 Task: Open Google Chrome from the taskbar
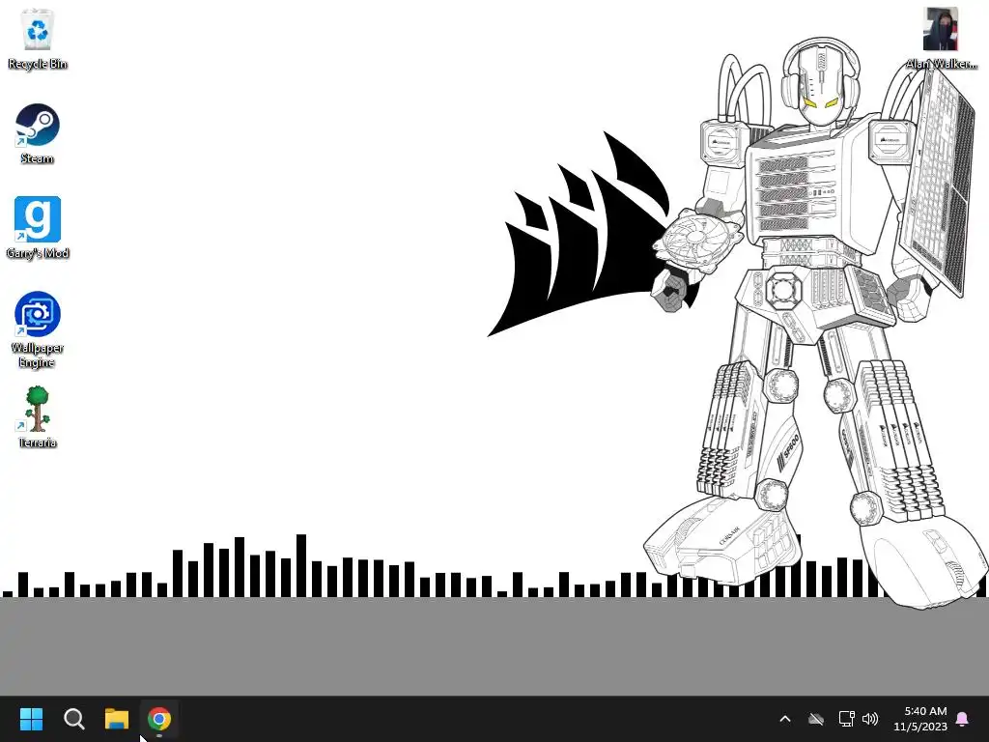[x=159, y=719]
